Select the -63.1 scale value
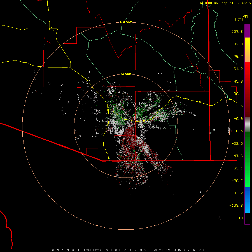The image size is (252, 252). tap(237, 168)
